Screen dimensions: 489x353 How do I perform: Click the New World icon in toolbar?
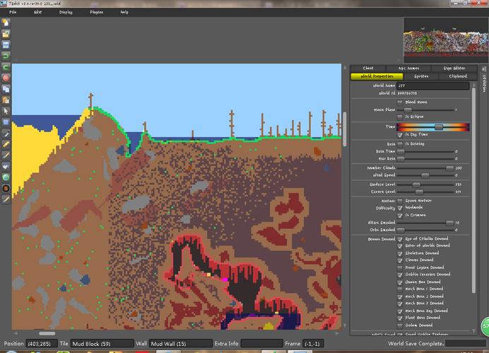coord(6,23)
